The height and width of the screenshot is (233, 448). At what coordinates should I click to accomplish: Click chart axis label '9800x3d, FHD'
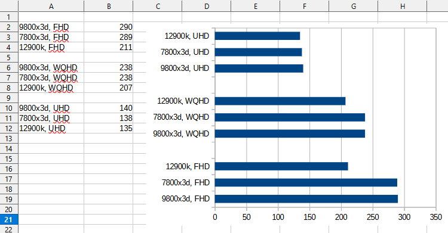186,199
